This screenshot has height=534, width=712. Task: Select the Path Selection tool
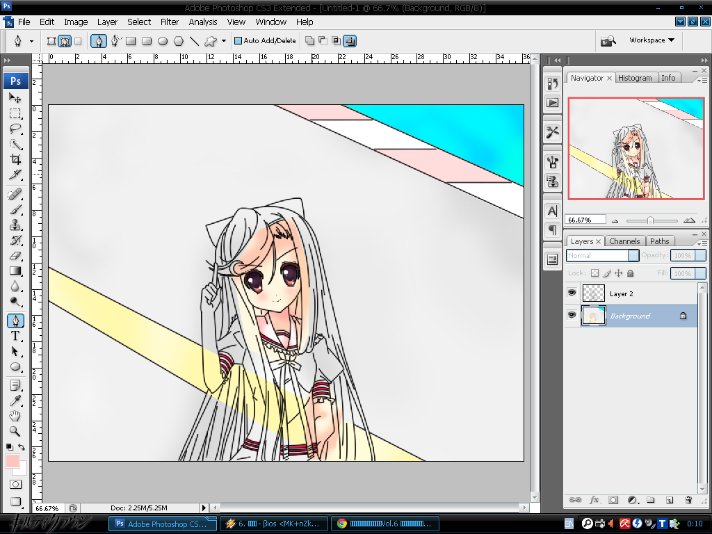pyautogui.click(x=15, y=351)
